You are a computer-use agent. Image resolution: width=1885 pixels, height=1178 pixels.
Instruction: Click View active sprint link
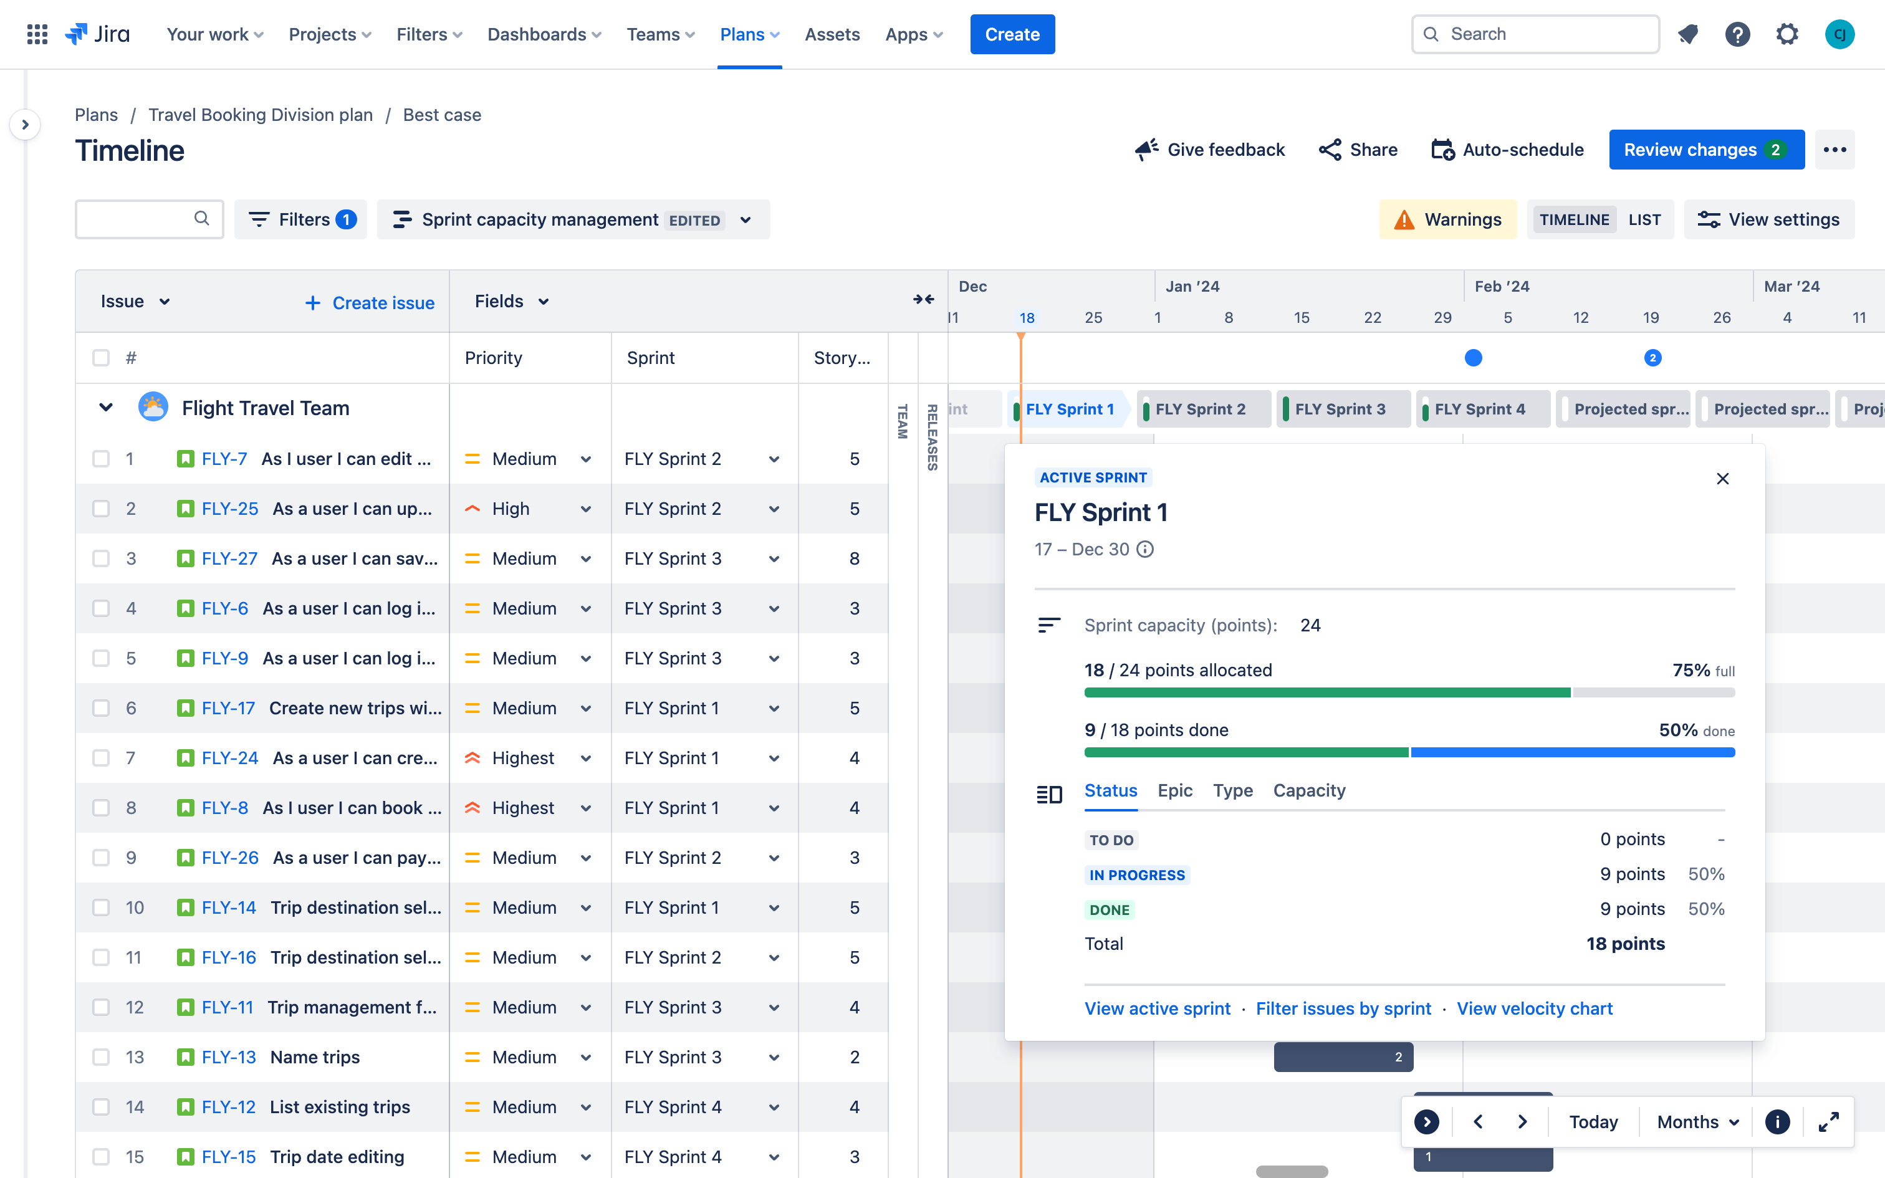click(1156, 1007)
